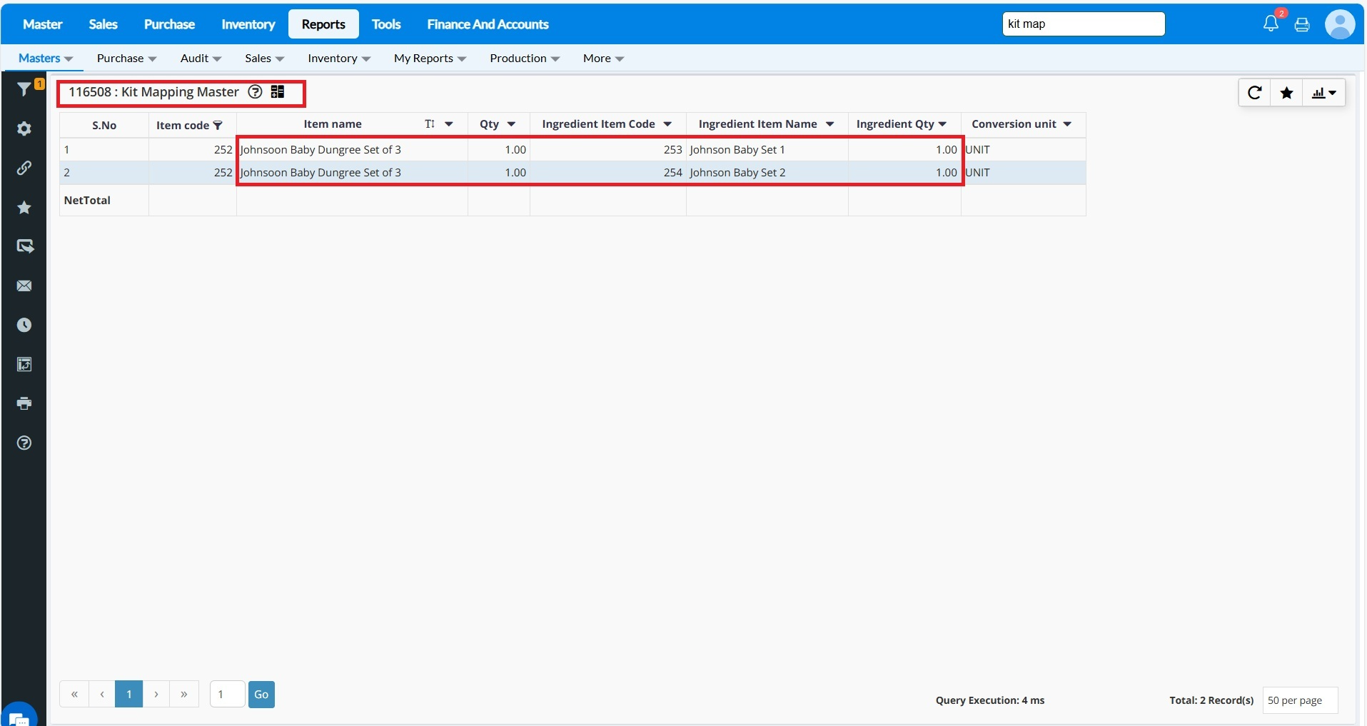Click the export sheet icon in left sidebar
Screen dimensions: 1367x726
[x=24, y=364]
